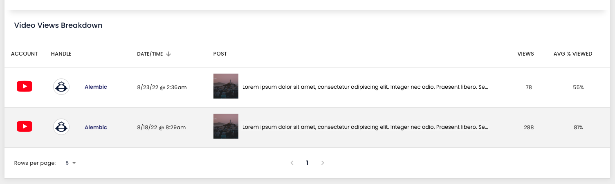Open Alembic handle link in second row

click(x=96, y=127)
